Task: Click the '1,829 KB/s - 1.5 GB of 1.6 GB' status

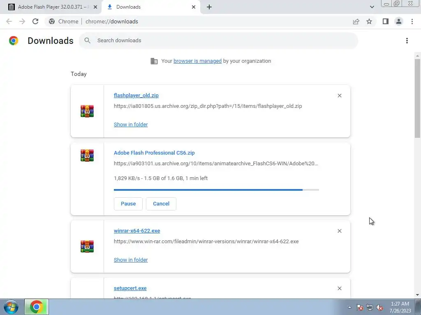Action: point(161,178)
